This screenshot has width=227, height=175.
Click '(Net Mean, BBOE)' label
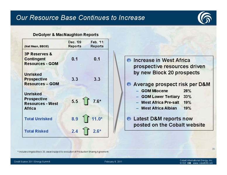[37, 46]
